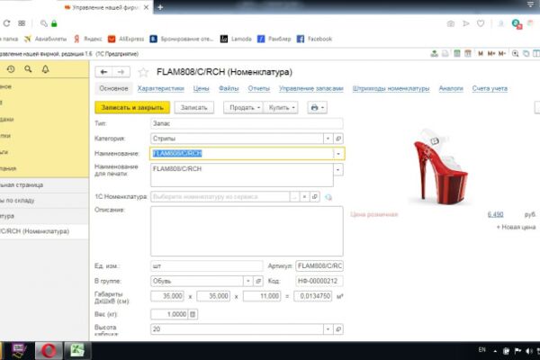Click the M- memory button

[x=502, y=53]
